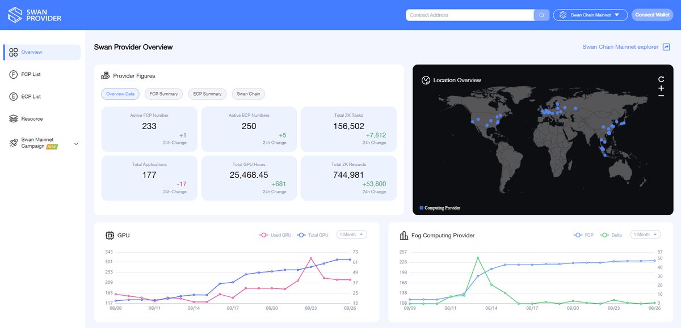
Task: Click the Delta peak point on Fog chart
Action: pyautogui.click(x=478, y=258)
